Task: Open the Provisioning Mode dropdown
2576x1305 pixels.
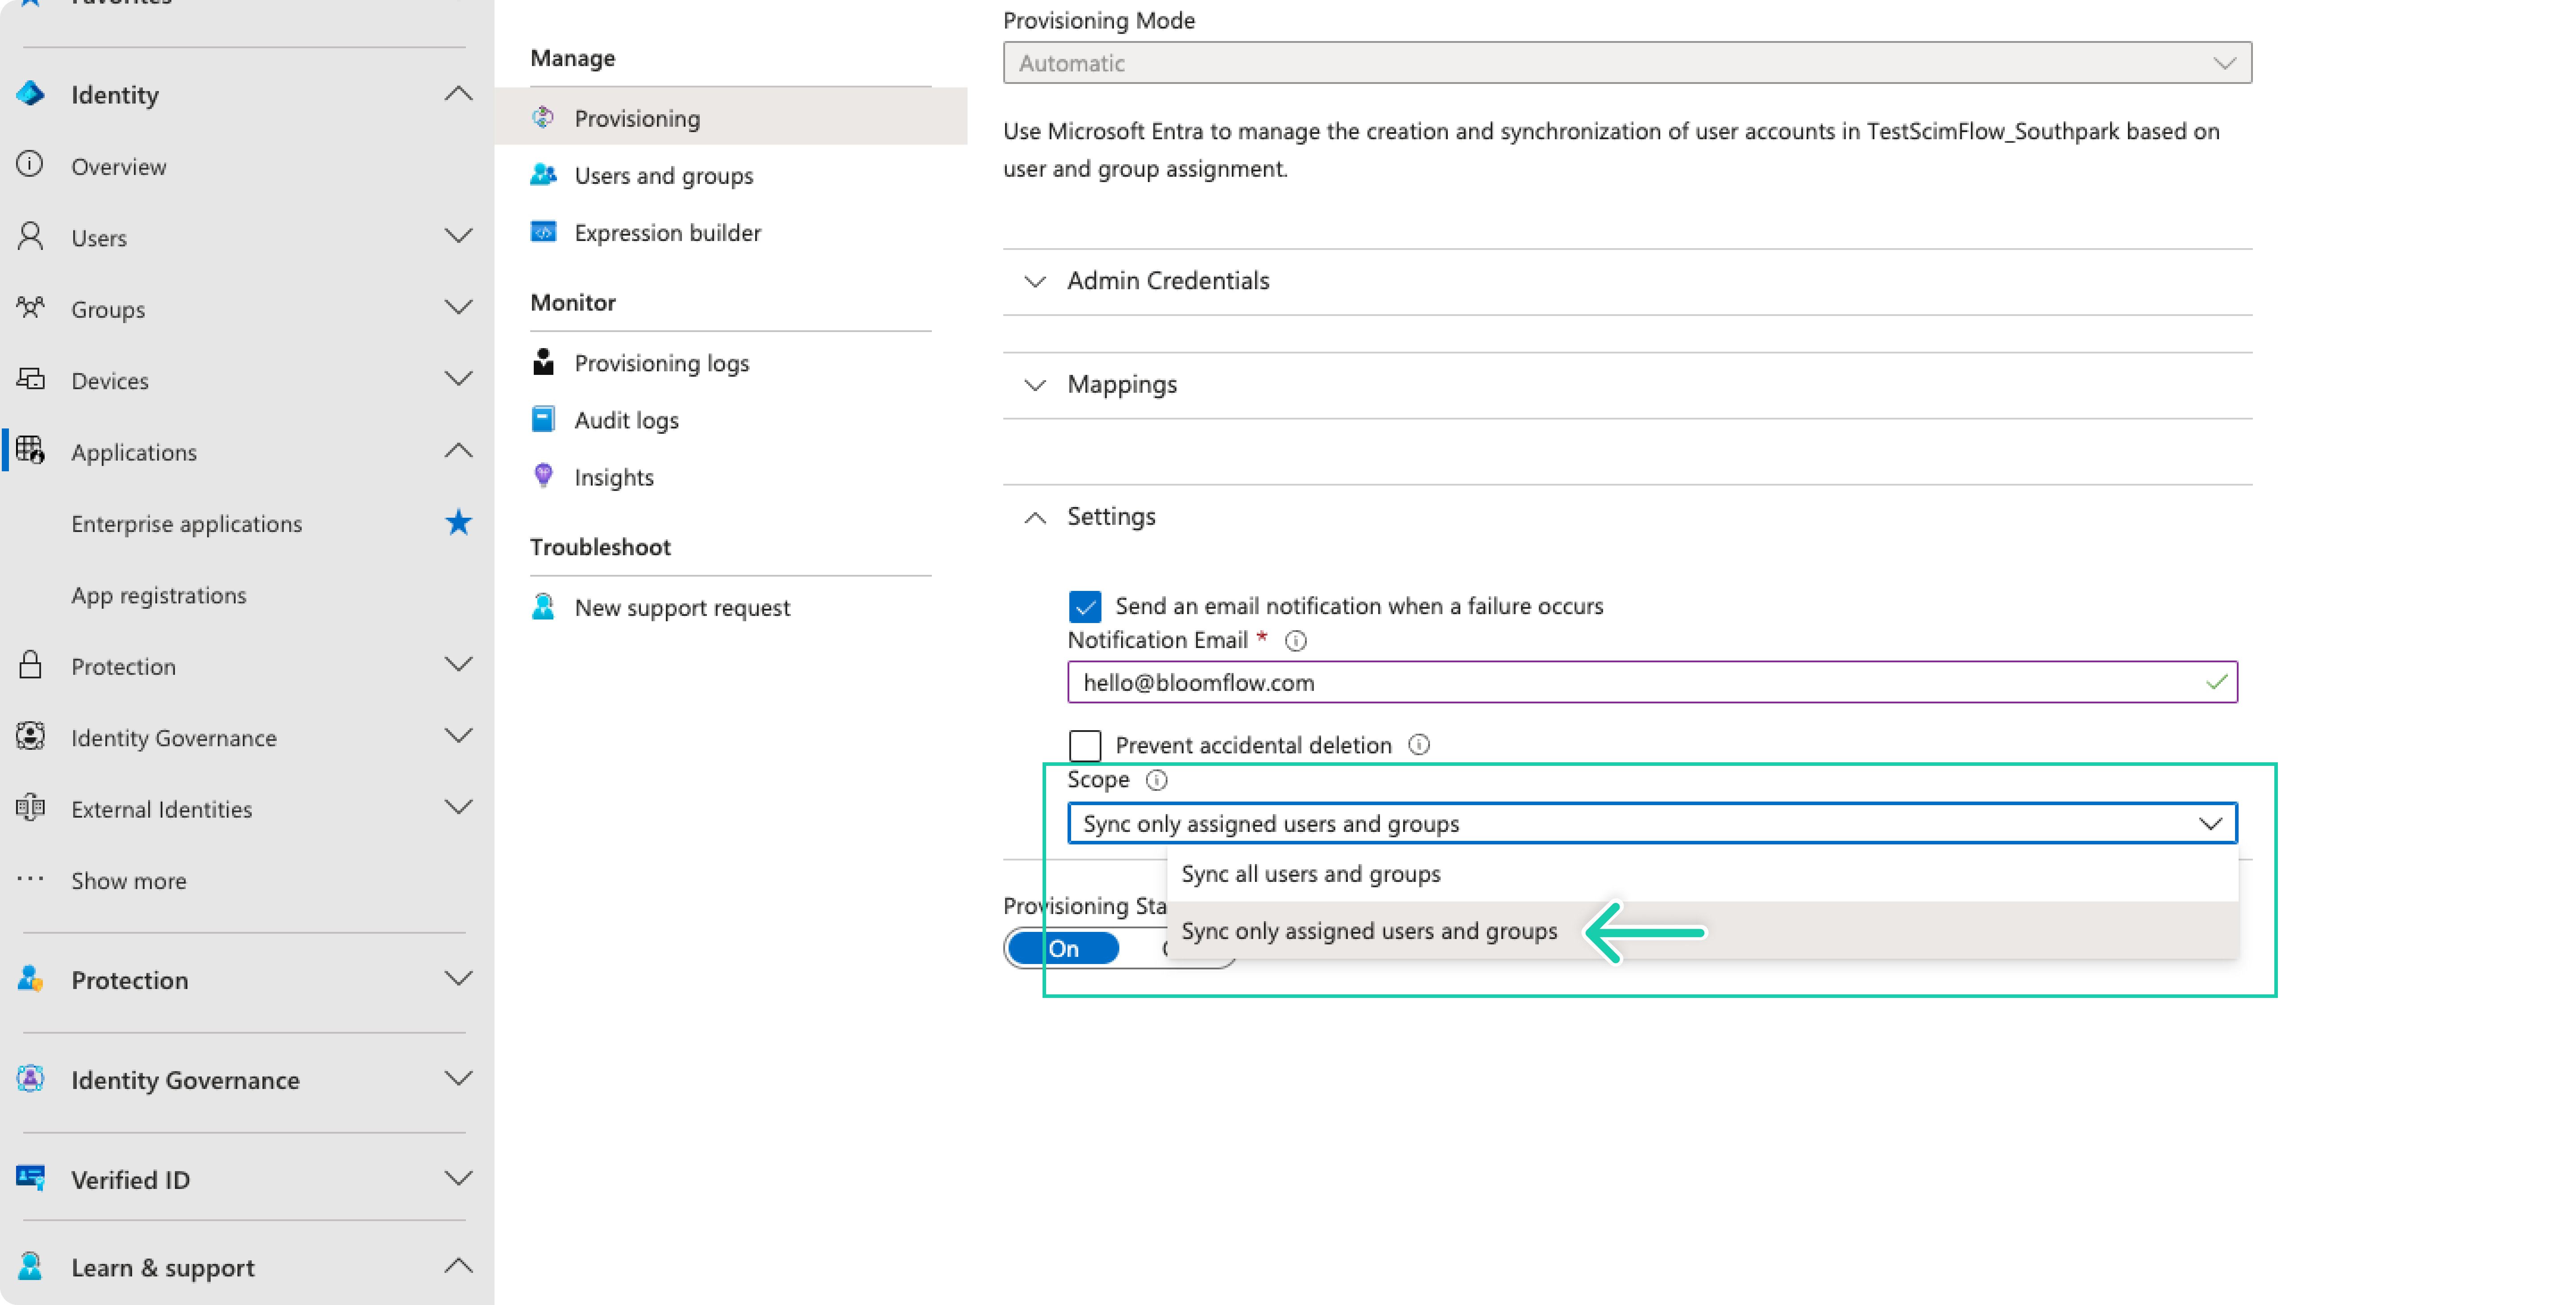Action: point(1628,63)
